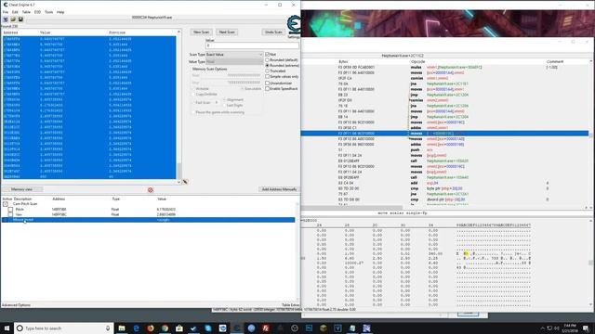Launch Firefox from the taskbar

pos(151,328)
